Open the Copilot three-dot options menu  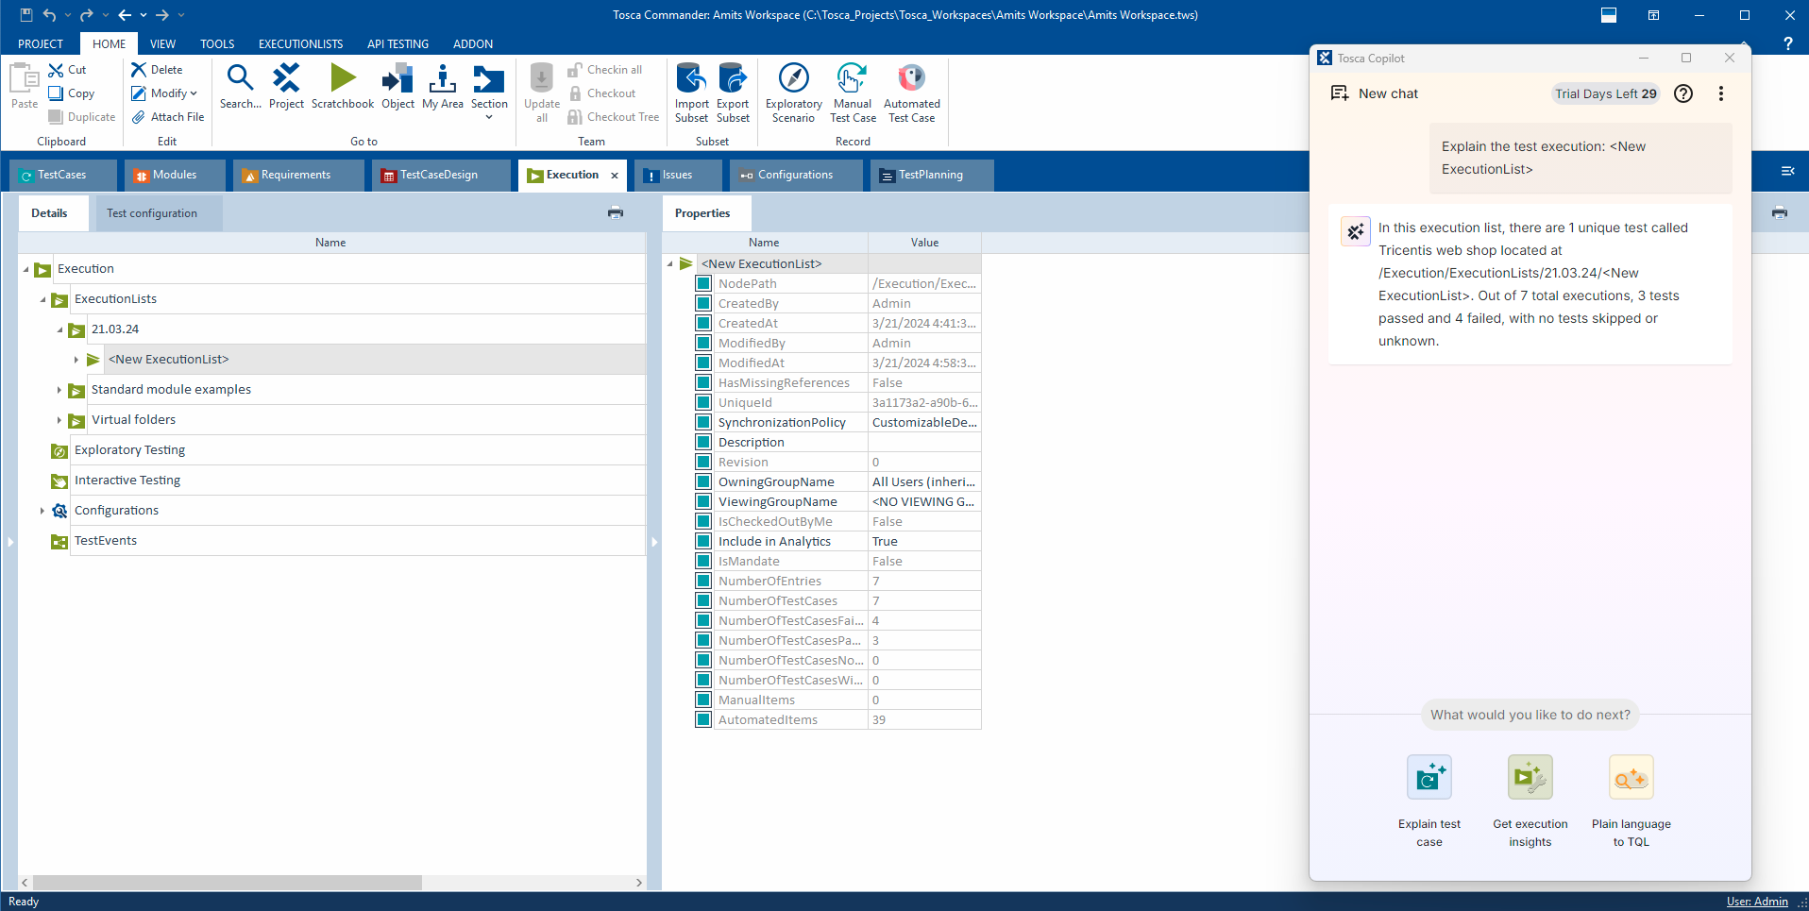pos(1721,93)
